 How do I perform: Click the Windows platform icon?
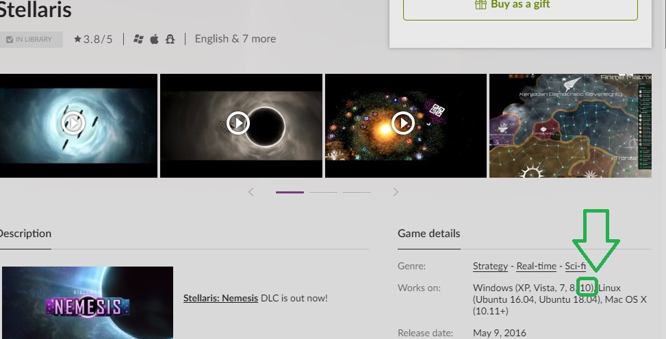click(138, 39)
